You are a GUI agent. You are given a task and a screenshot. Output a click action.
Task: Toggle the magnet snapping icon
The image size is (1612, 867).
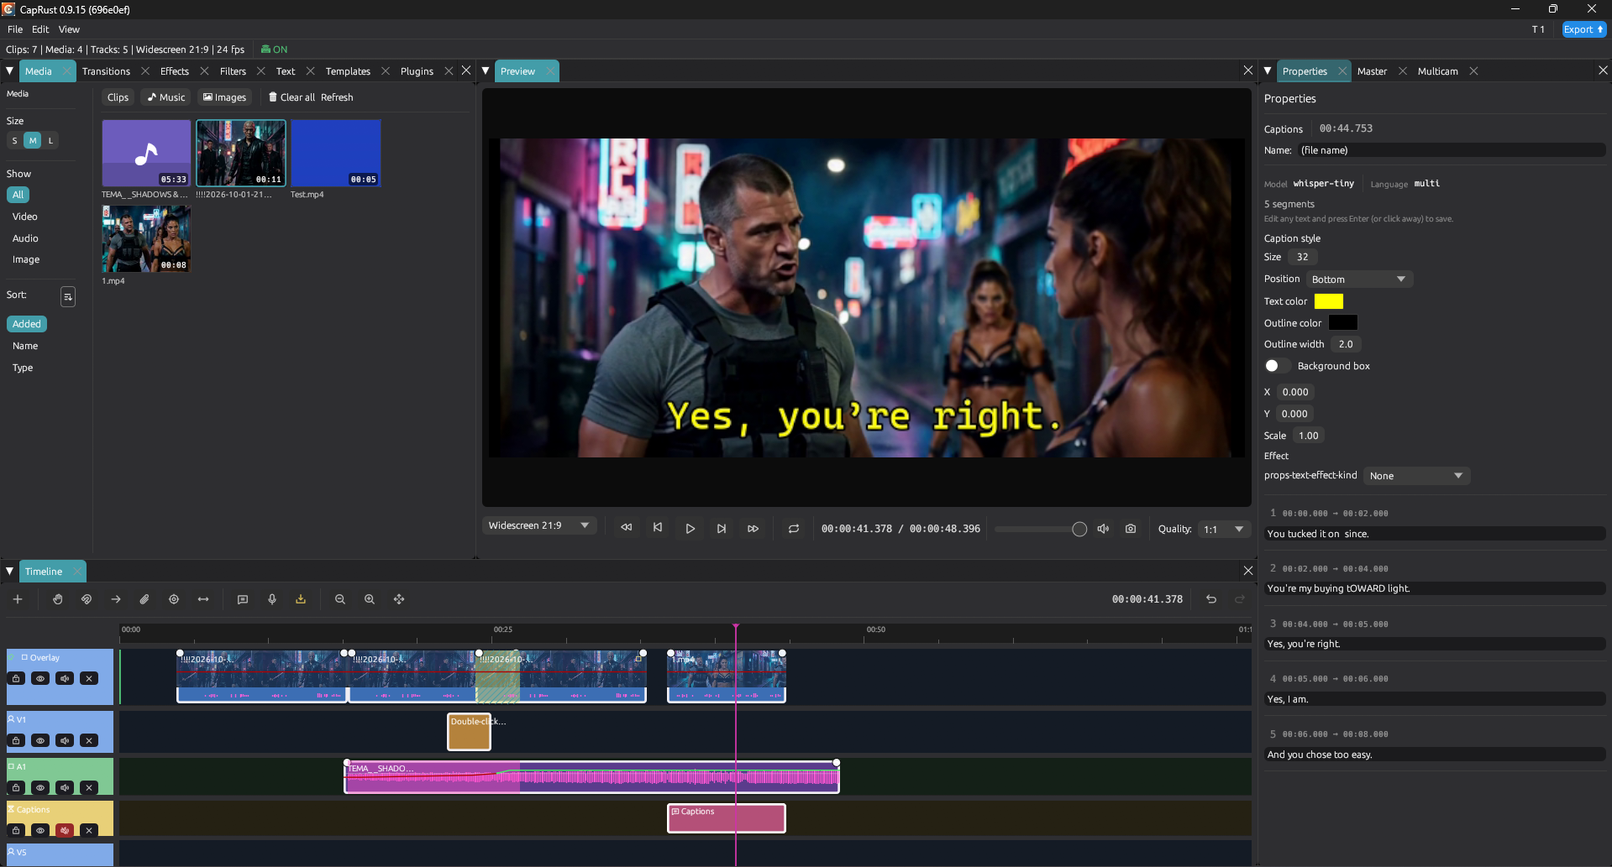coord(86,599)
